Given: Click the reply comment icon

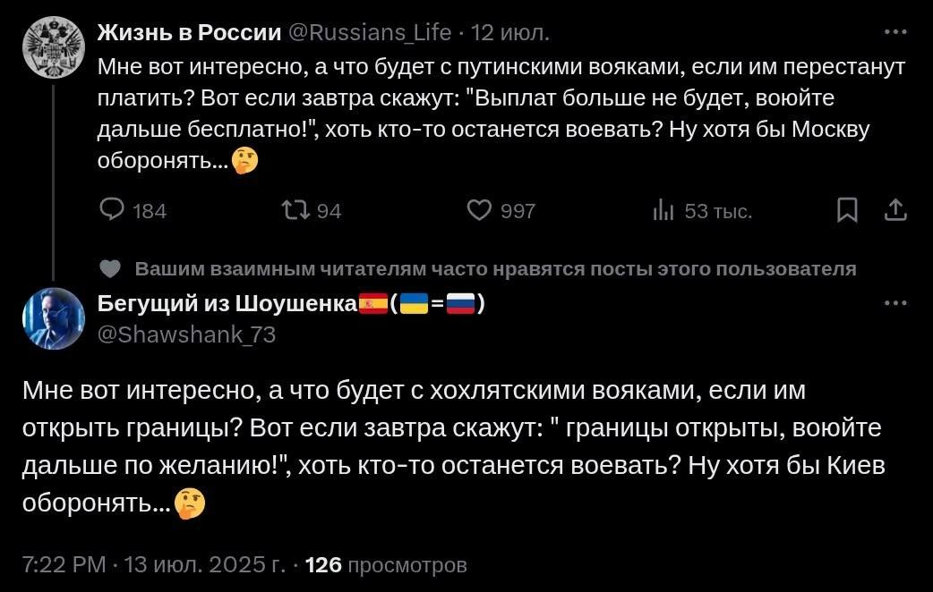Looking at the screenshot, I should click(112, 210).
